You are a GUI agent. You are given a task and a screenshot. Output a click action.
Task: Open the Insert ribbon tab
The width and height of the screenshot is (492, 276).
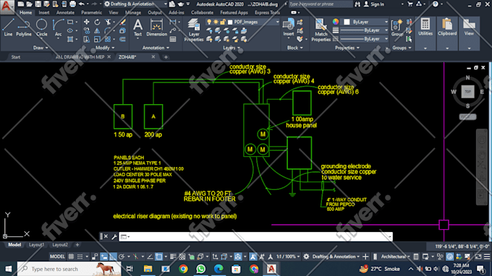(x=44, y=12)
